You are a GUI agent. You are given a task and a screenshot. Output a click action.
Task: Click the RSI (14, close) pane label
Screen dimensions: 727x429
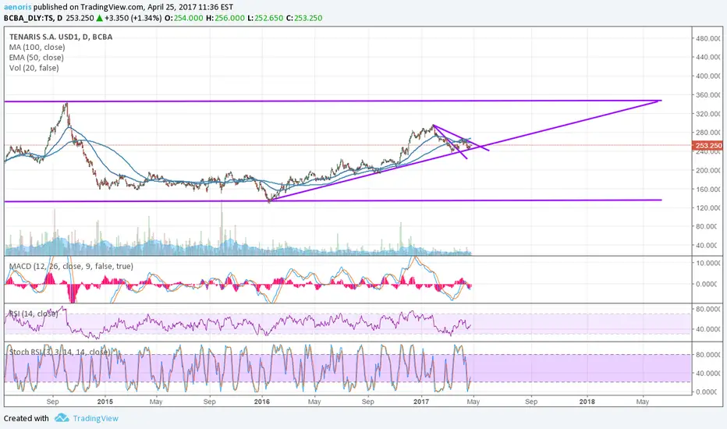pos(34,314)
